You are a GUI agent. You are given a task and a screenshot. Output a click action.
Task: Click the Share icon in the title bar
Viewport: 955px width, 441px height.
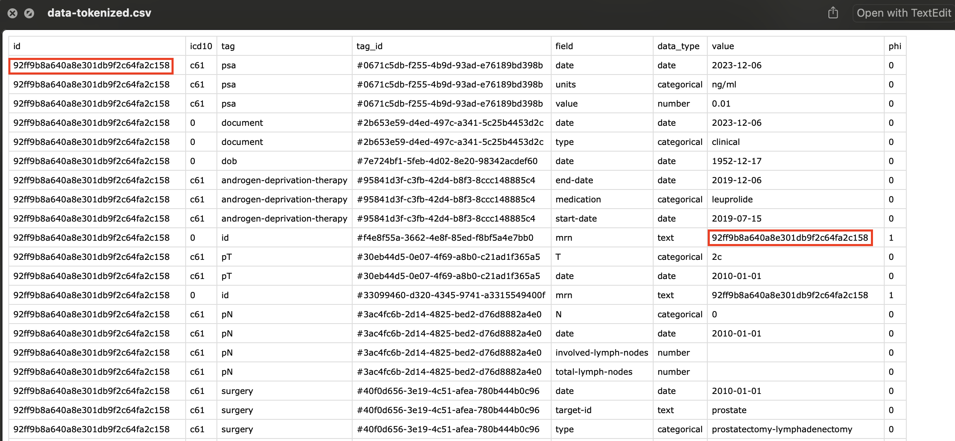point(833,13)
